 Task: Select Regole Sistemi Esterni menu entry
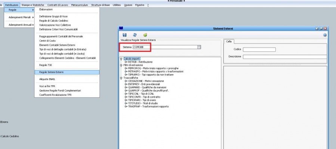67,72
